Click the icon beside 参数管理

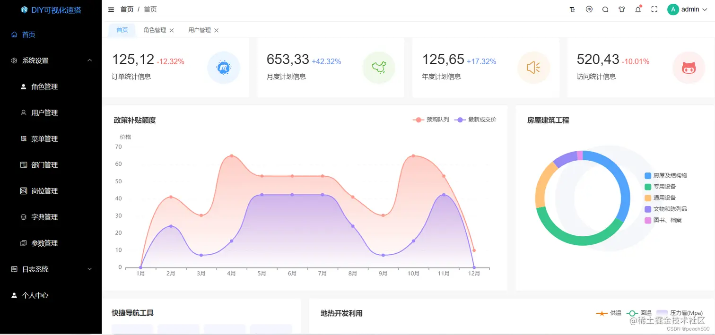[x=24, y=243]
